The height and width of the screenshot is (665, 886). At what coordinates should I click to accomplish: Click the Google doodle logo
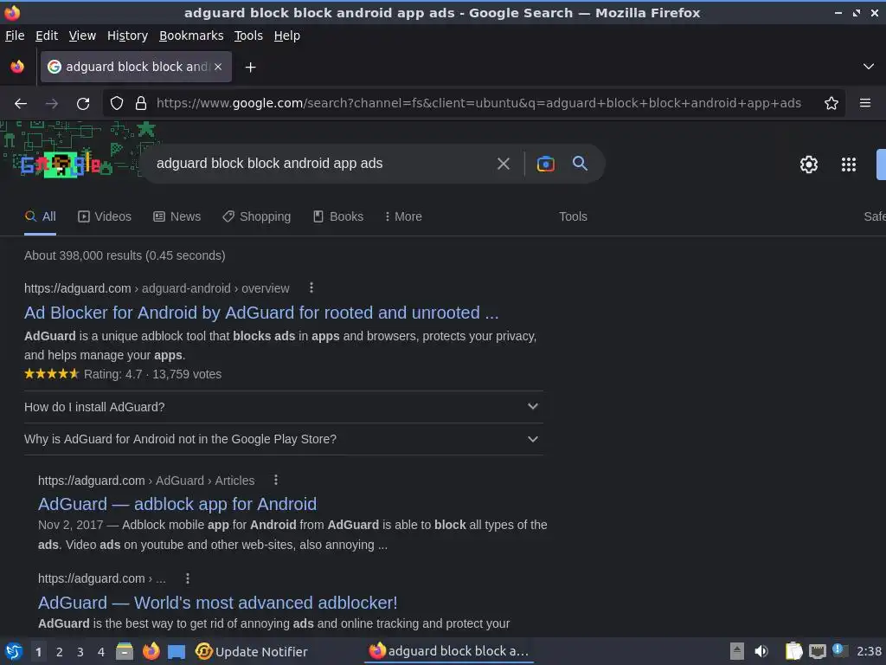(61, 165)
